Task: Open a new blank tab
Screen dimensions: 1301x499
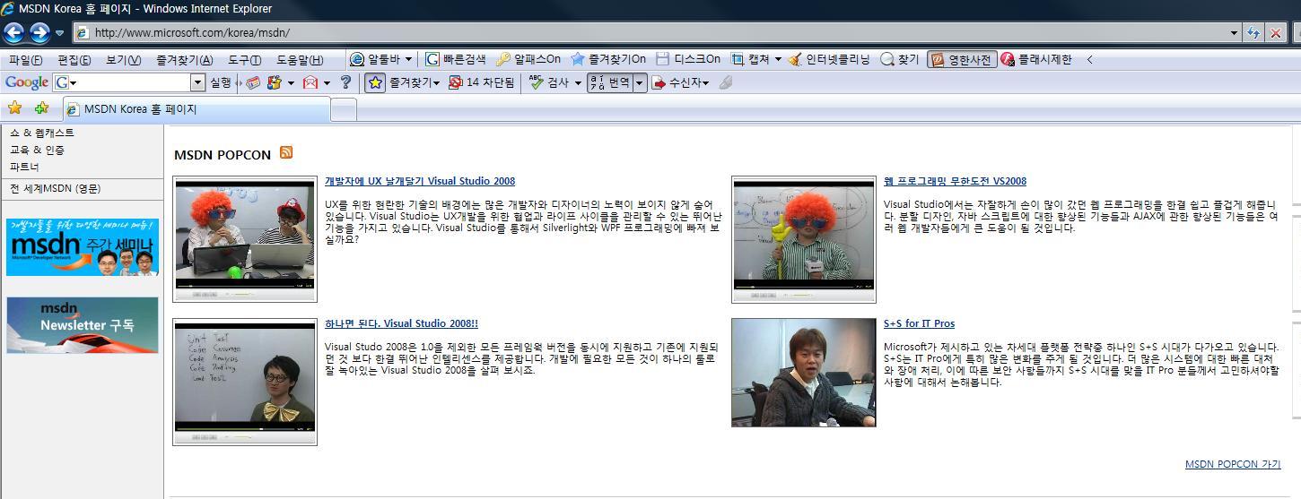Action: point(344,109)
